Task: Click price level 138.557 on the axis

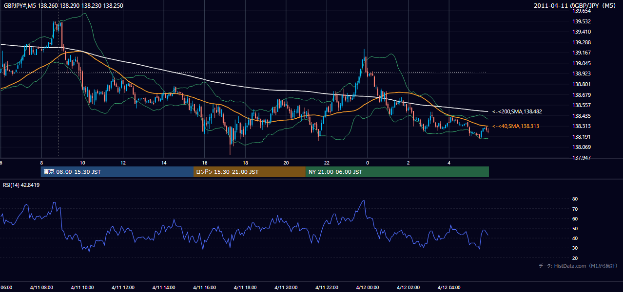Action: pyautogui.click(x=582, y=105)
